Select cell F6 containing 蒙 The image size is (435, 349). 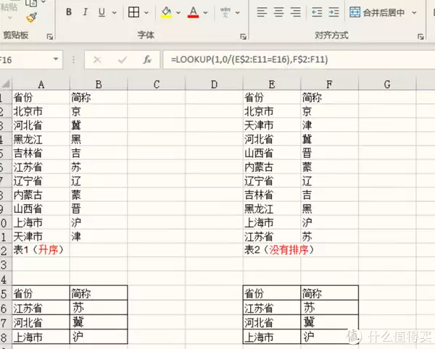[x=330, y=167]
